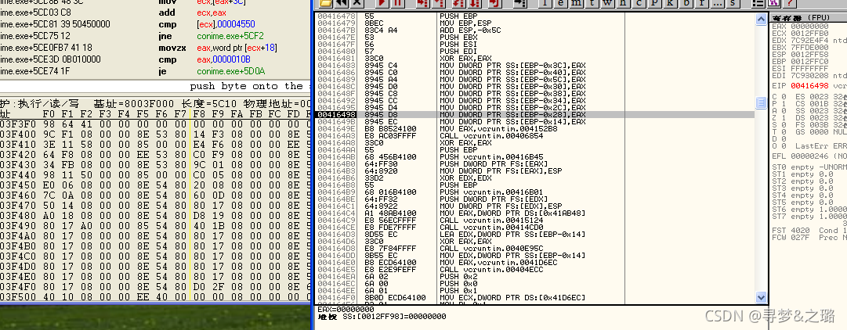Click hex dump row 03F500 in left window

[156, 296]
